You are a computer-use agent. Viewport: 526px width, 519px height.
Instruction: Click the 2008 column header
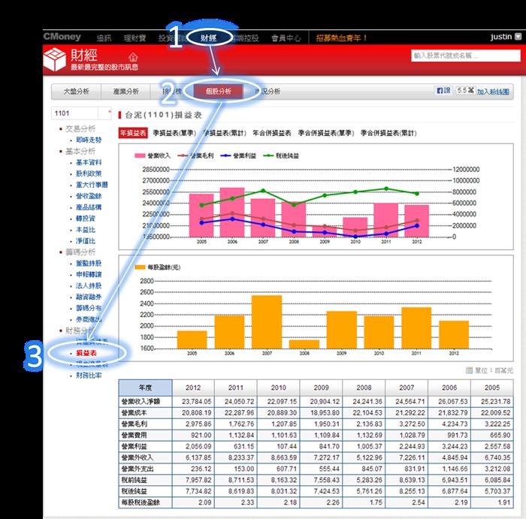pos(364,388)
